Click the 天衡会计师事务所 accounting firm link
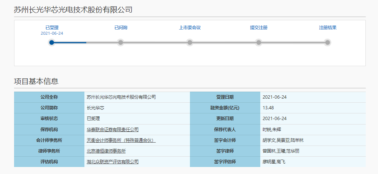Screen dimensions: 378x174 121,140
